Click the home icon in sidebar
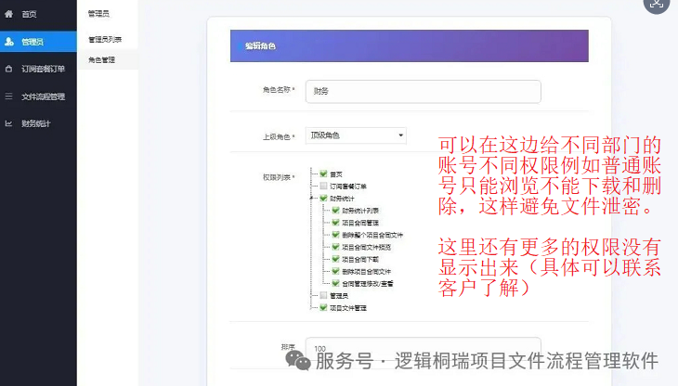The height and width of the screenshot is (386, 678). coord(8,14)
